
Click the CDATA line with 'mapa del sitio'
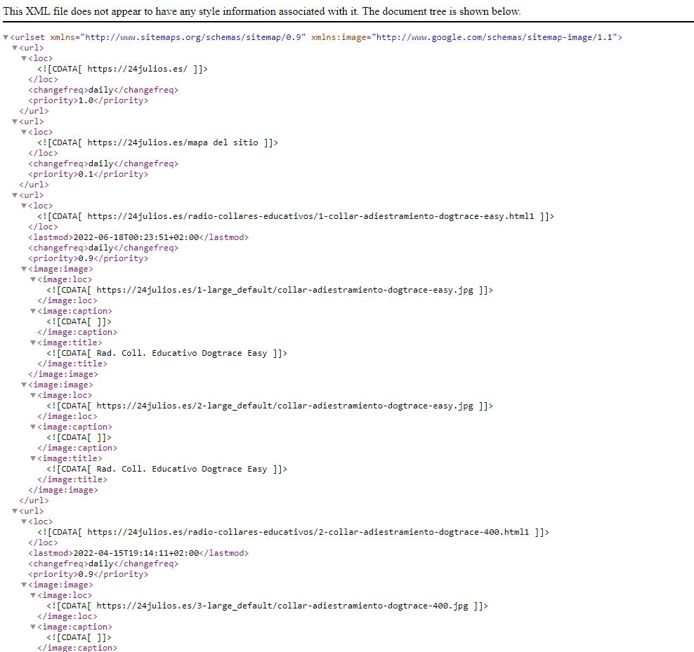pos(157,143)
